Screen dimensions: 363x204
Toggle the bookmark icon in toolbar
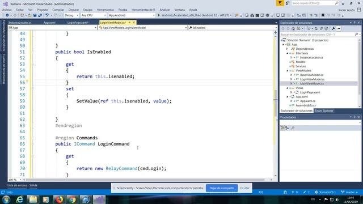[323, 15]
